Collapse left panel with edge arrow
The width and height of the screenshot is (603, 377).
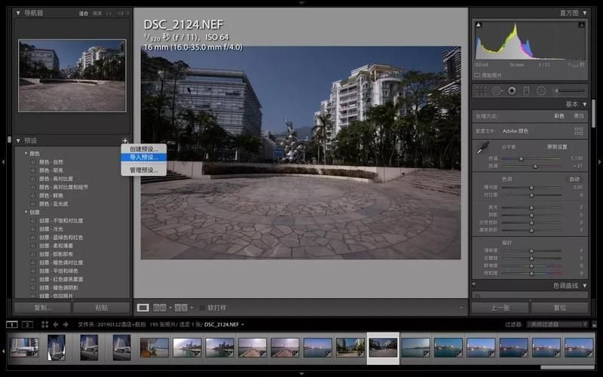(3, 162)
